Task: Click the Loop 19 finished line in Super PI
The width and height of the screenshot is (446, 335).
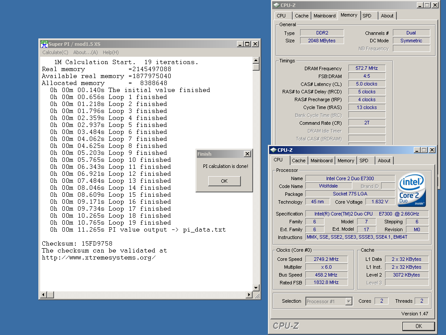Action: point(111,223)
